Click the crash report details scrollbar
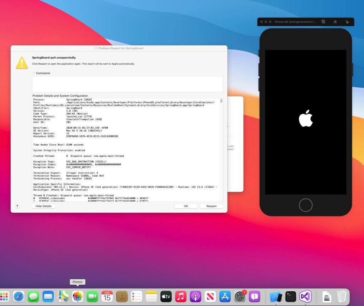The width and height of the screenshot is (364, 306). click(221, 101)
